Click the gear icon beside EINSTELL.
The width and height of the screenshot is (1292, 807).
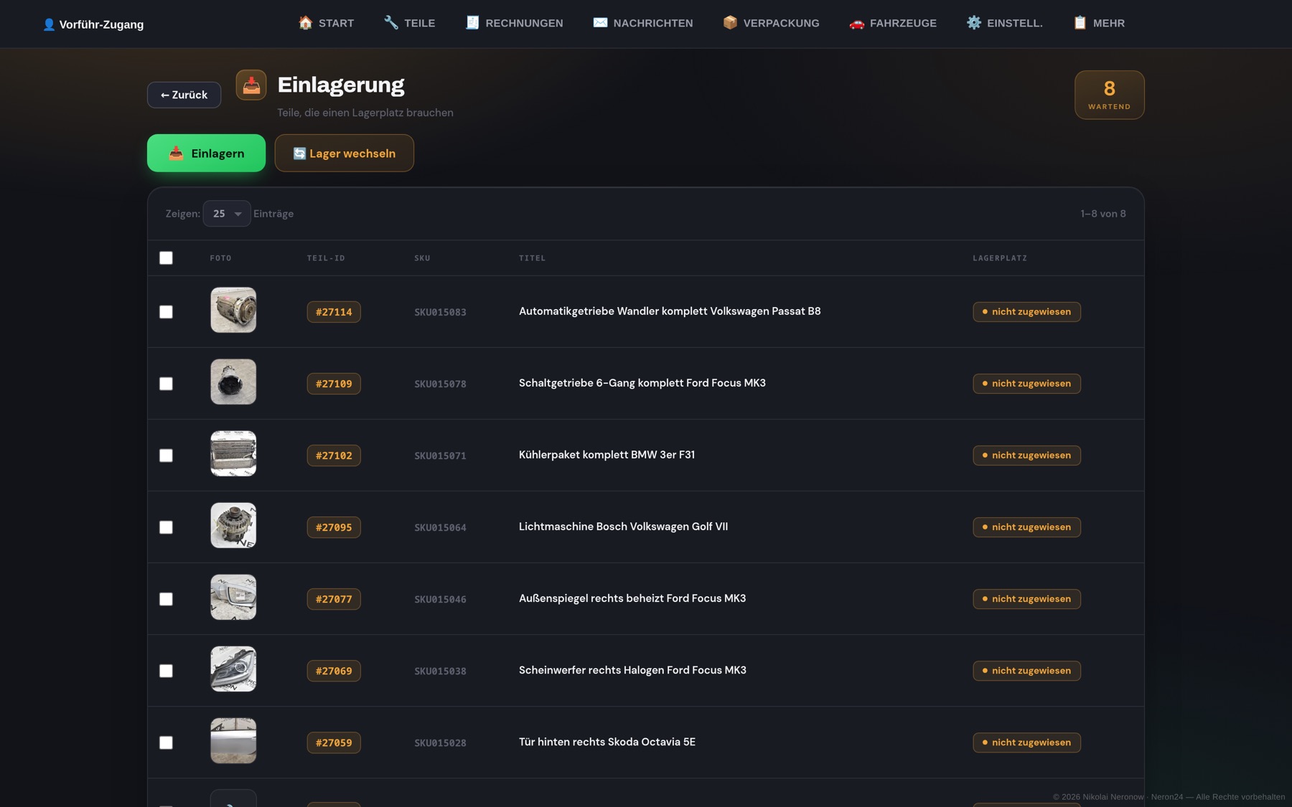[973, 23]
